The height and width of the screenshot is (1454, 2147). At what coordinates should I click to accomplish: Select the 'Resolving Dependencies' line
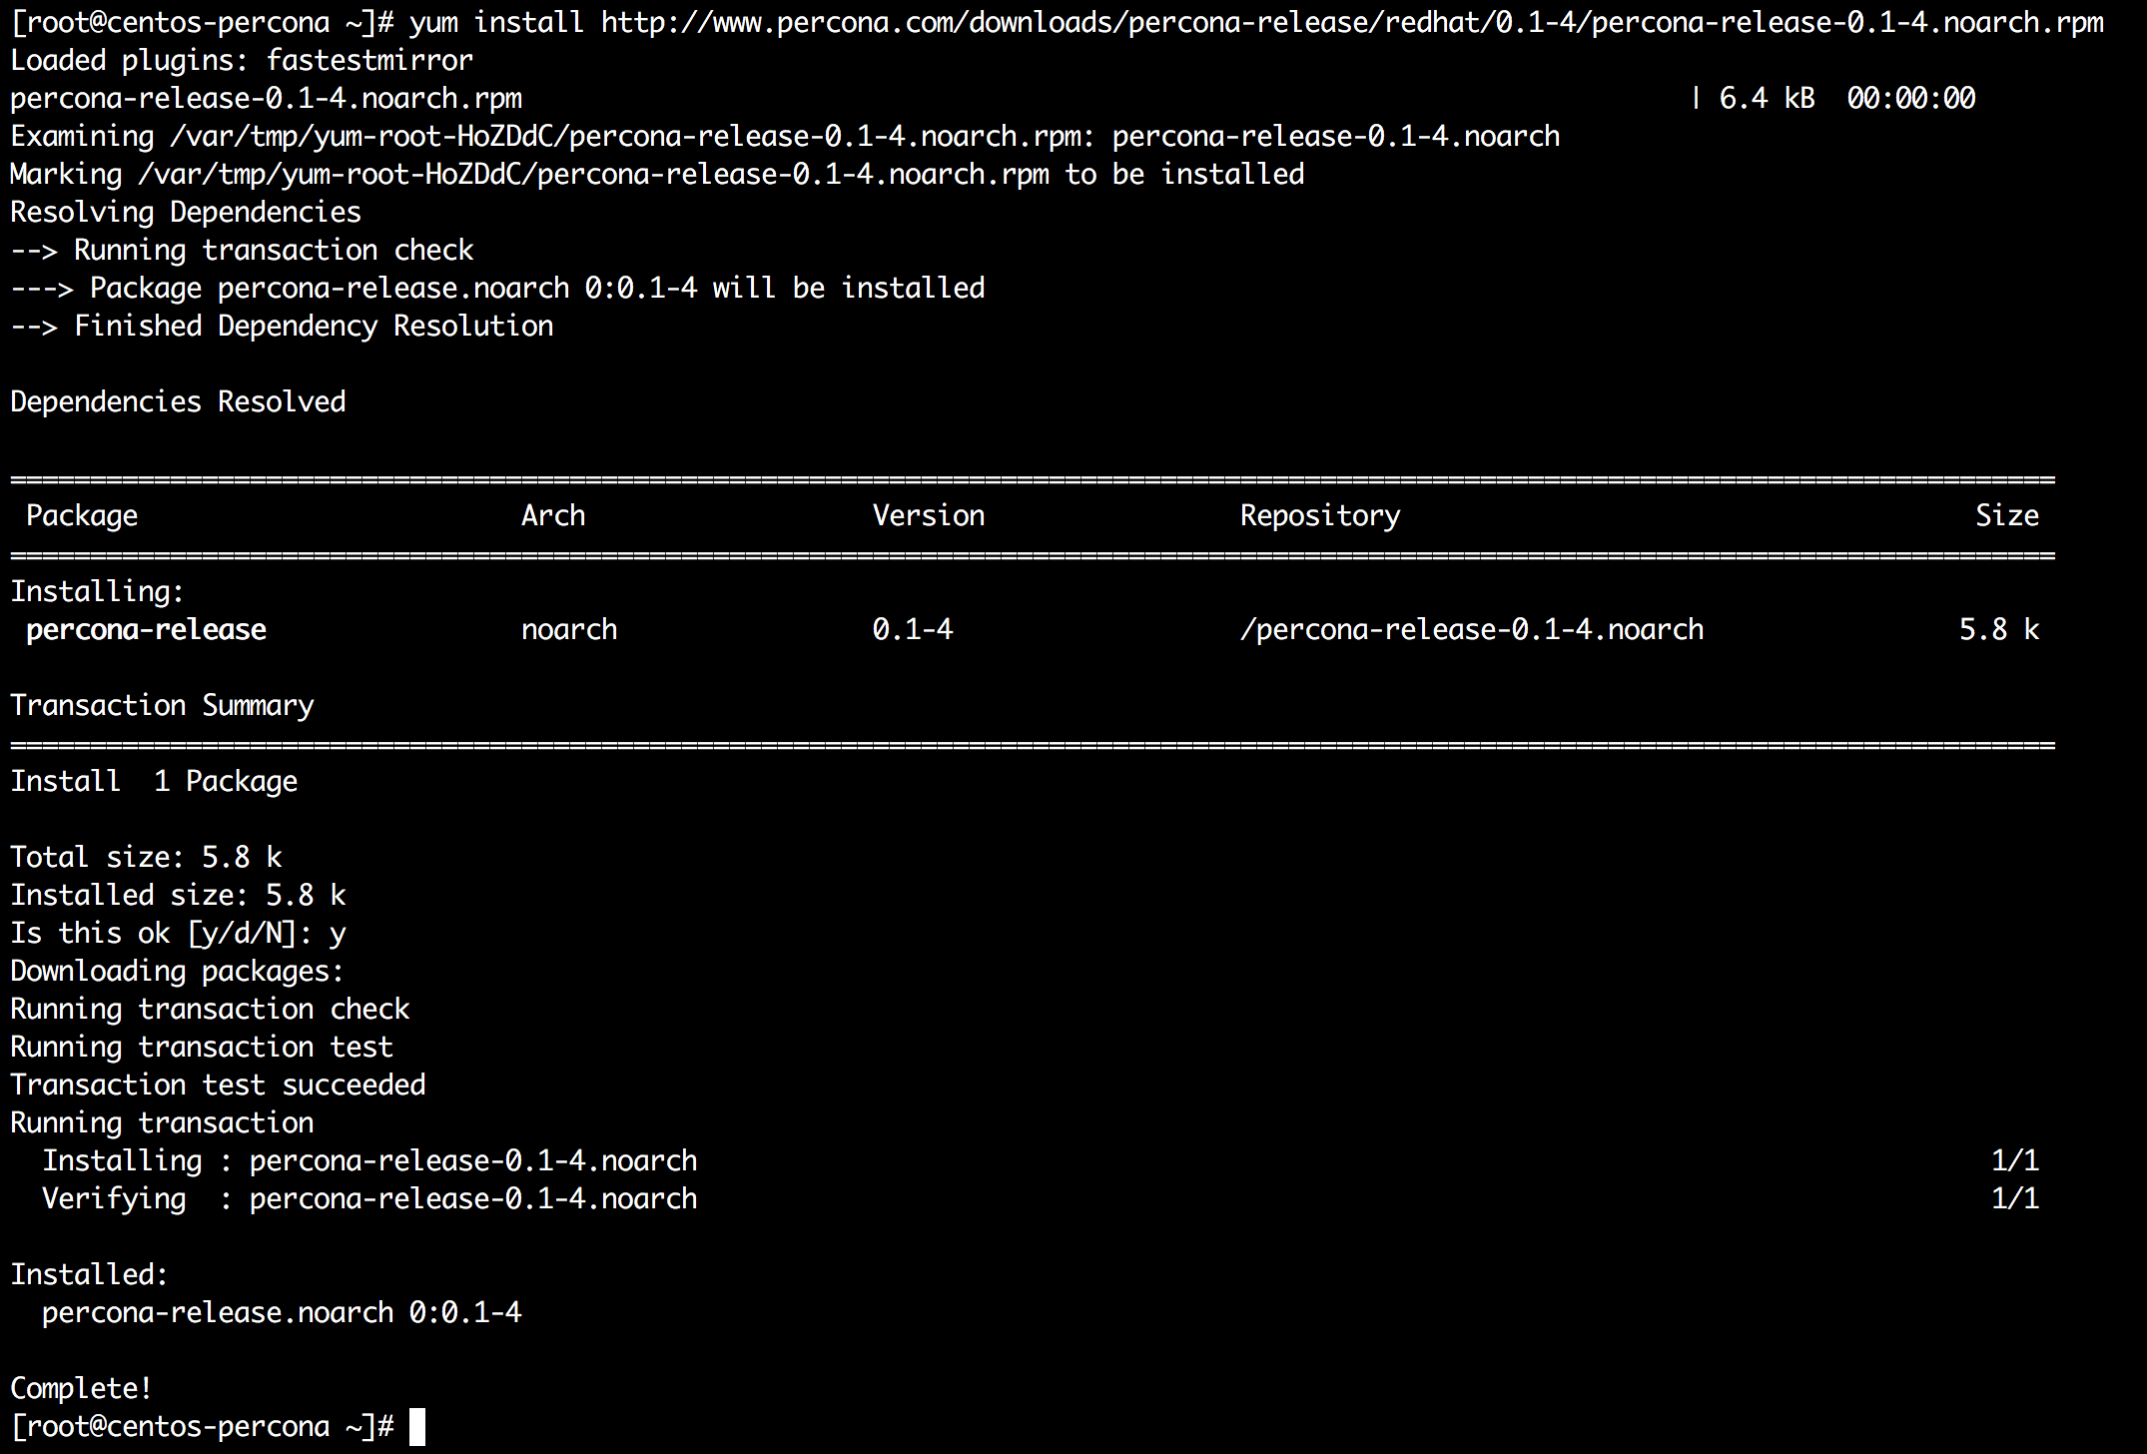(186, 212)
